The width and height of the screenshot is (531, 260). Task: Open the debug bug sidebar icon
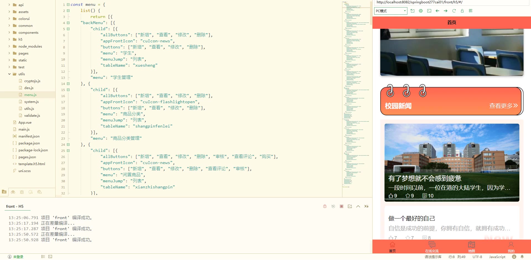pos(22,192)
